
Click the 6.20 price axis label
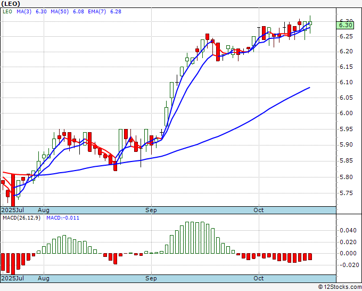tap(347, 51)
